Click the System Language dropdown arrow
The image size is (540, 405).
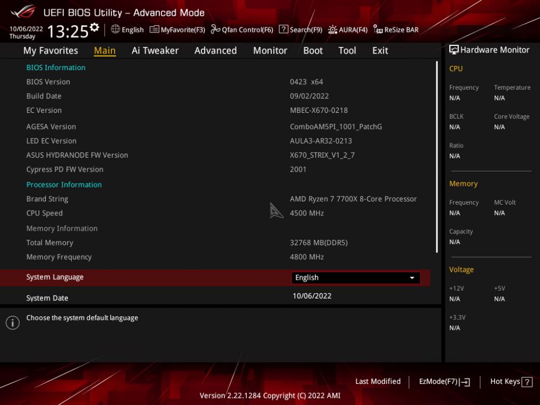[x=412, y=278]
